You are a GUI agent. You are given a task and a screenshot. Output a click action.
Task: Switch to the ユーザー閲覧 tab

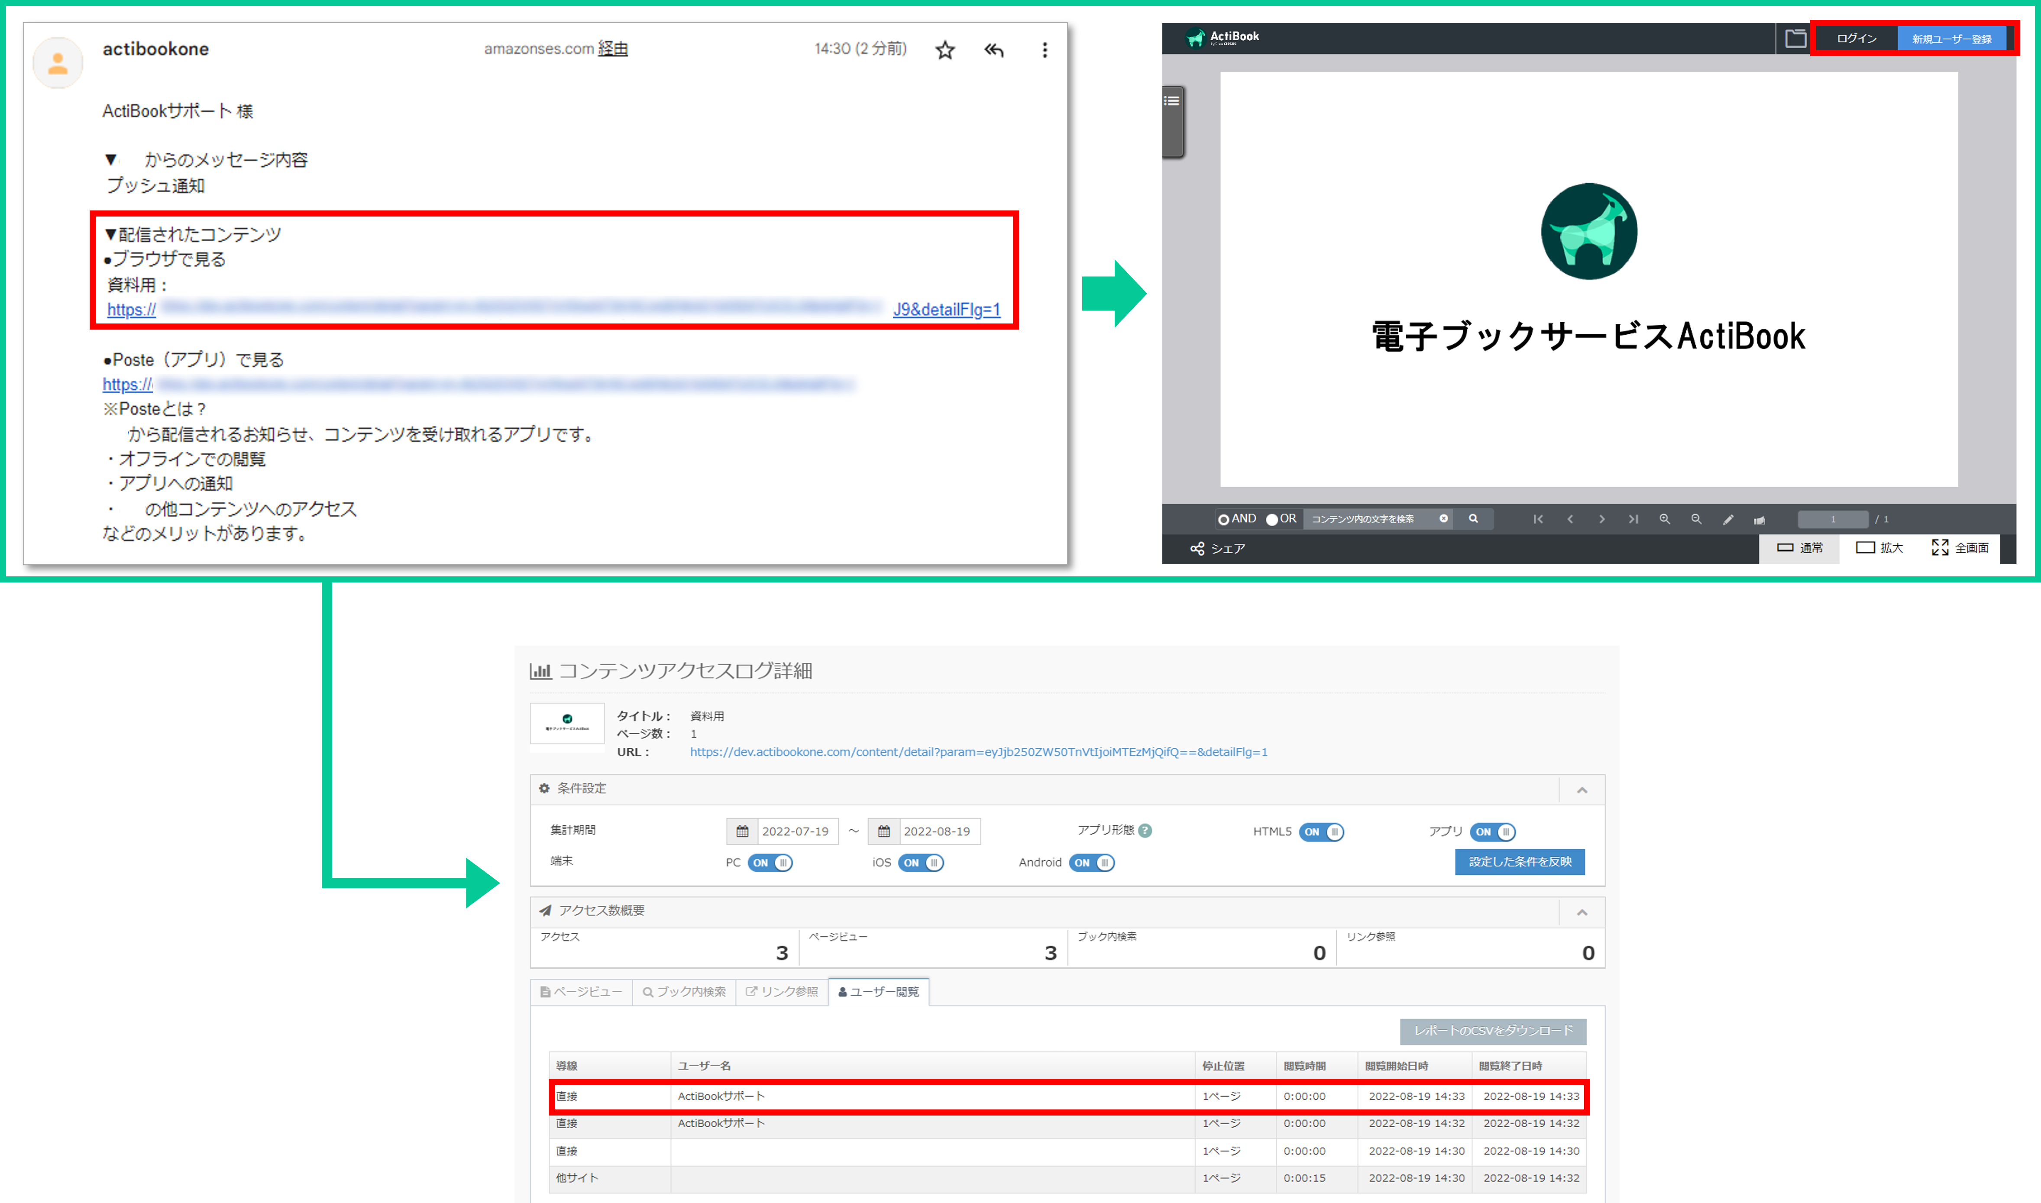click(x=879, y=991)
